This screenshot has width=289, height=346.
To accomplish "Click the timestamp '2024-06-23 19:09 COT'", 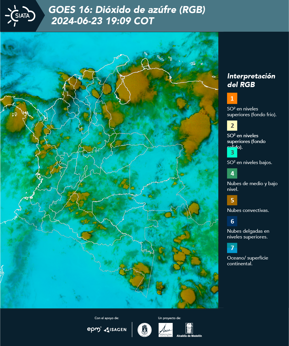I will tap(103, 21).
